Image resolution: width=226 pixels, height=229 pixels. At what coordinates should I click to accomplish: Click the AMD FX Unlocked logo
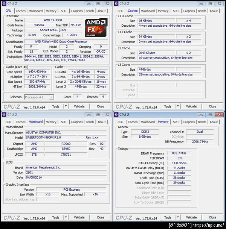pyautogui.click(x=96, y=27)
